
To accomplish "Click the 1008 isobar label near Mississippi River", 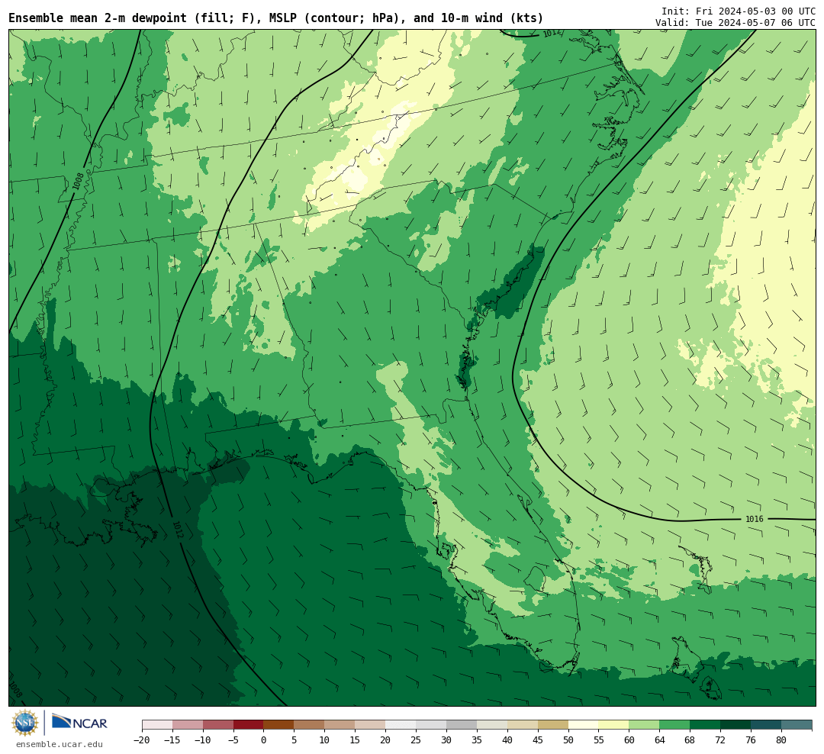I will tap(78, 182).
